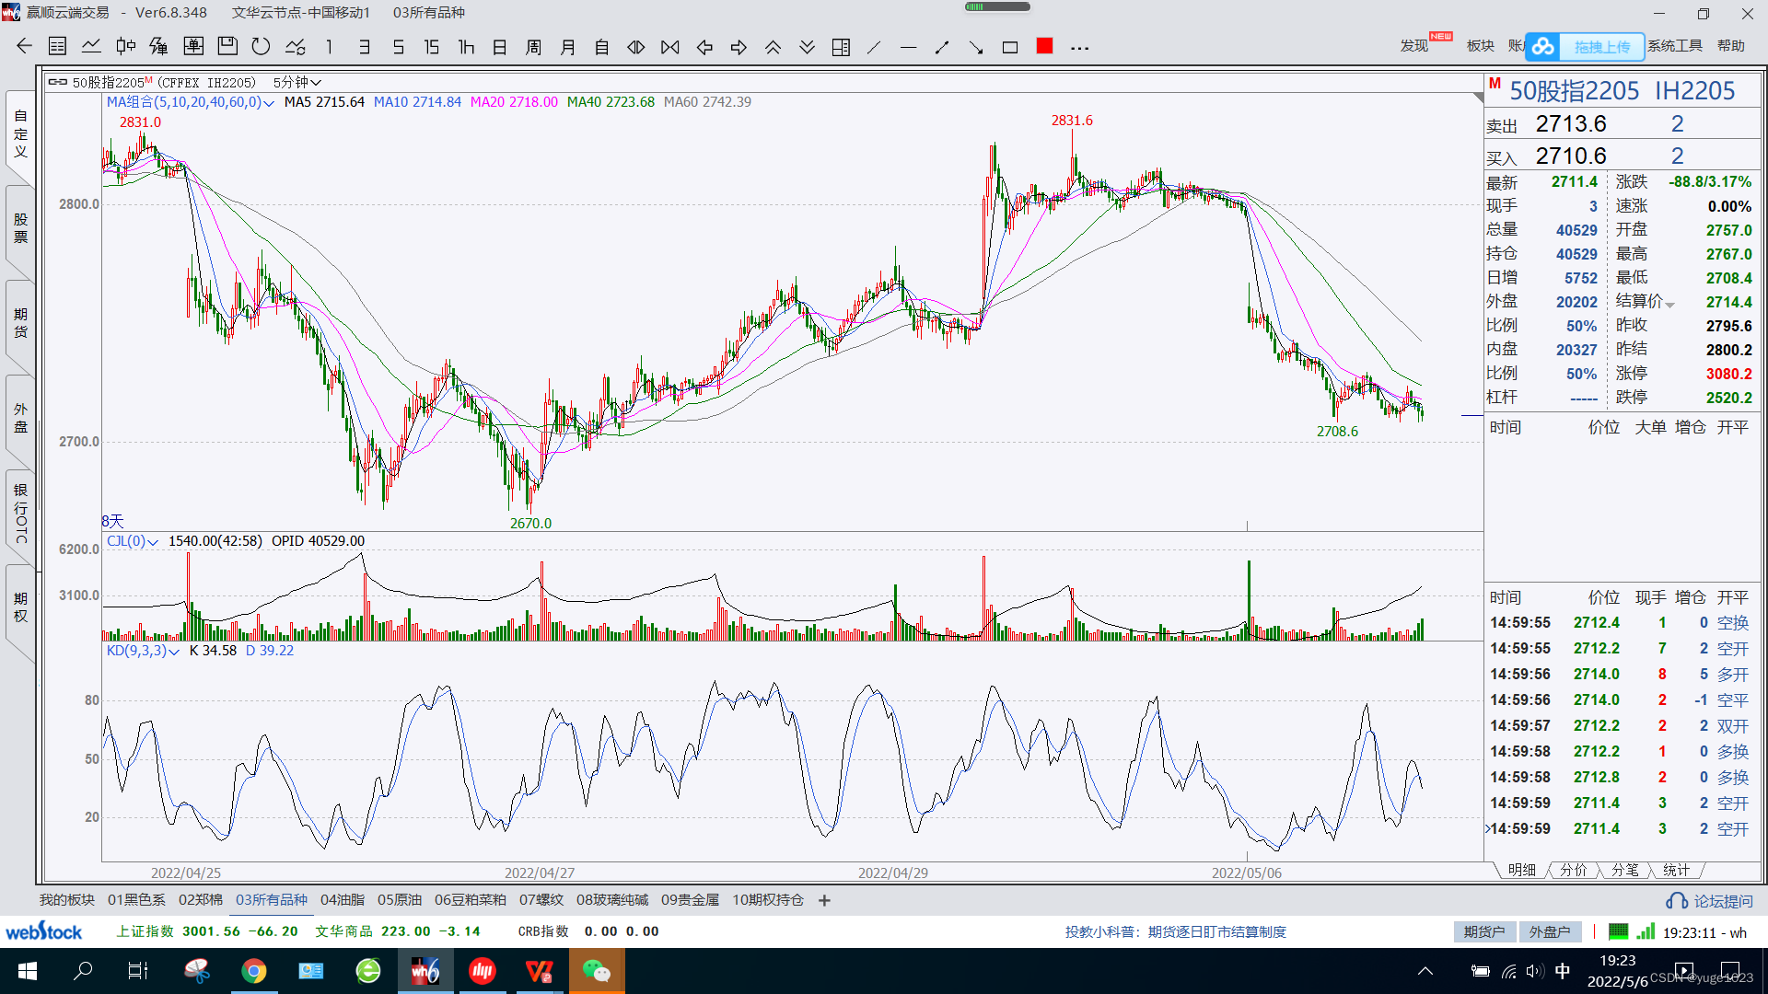Switch chart to weekly (周) period
This screenshot has width=1768, height=994.
[534, 47]
